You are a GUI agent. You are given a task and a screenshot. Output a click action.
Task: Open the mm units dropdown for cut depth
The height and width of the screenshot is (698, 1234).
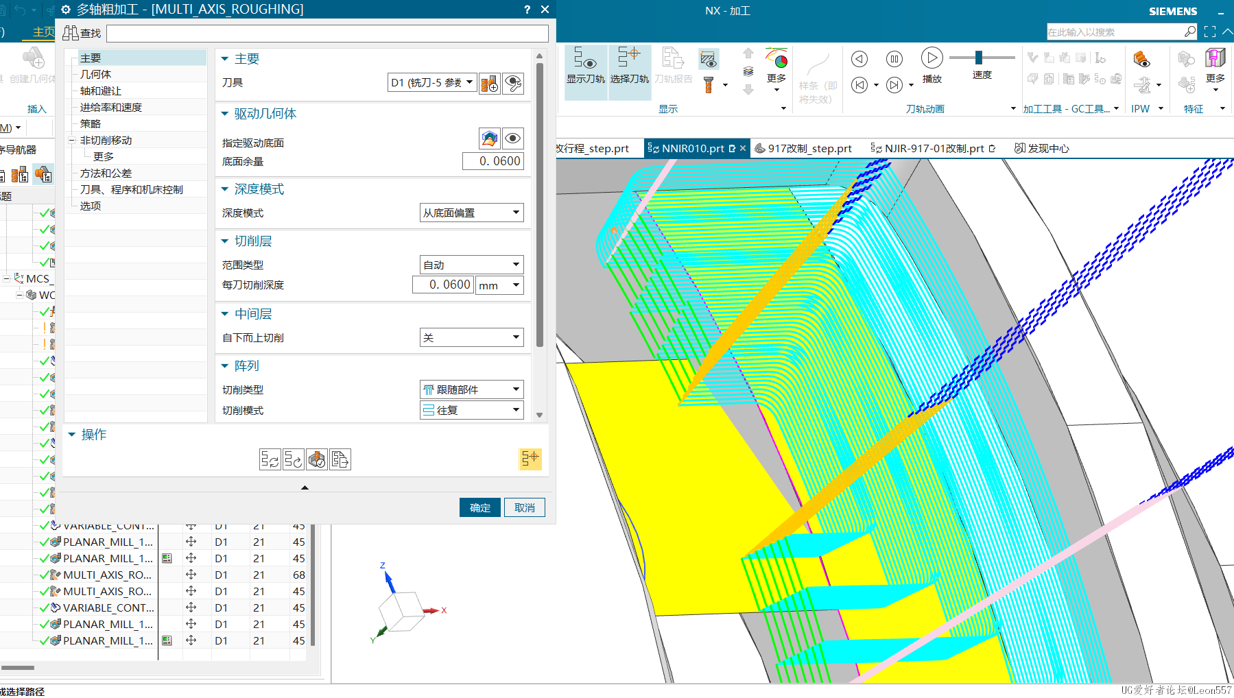tap(499, 285)
